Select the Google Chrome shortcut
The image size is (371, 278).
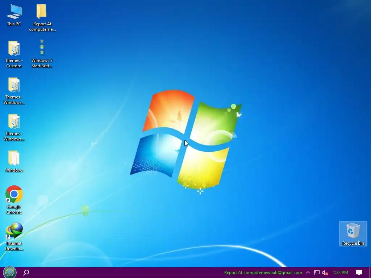[x=14, y=200]
